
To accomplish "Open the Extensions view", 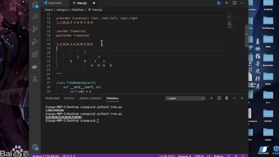I will (x=35, y=54).
